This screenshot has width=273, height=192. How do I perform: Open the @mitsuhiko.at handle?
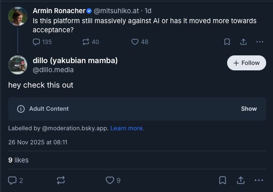tap(117, 11)
